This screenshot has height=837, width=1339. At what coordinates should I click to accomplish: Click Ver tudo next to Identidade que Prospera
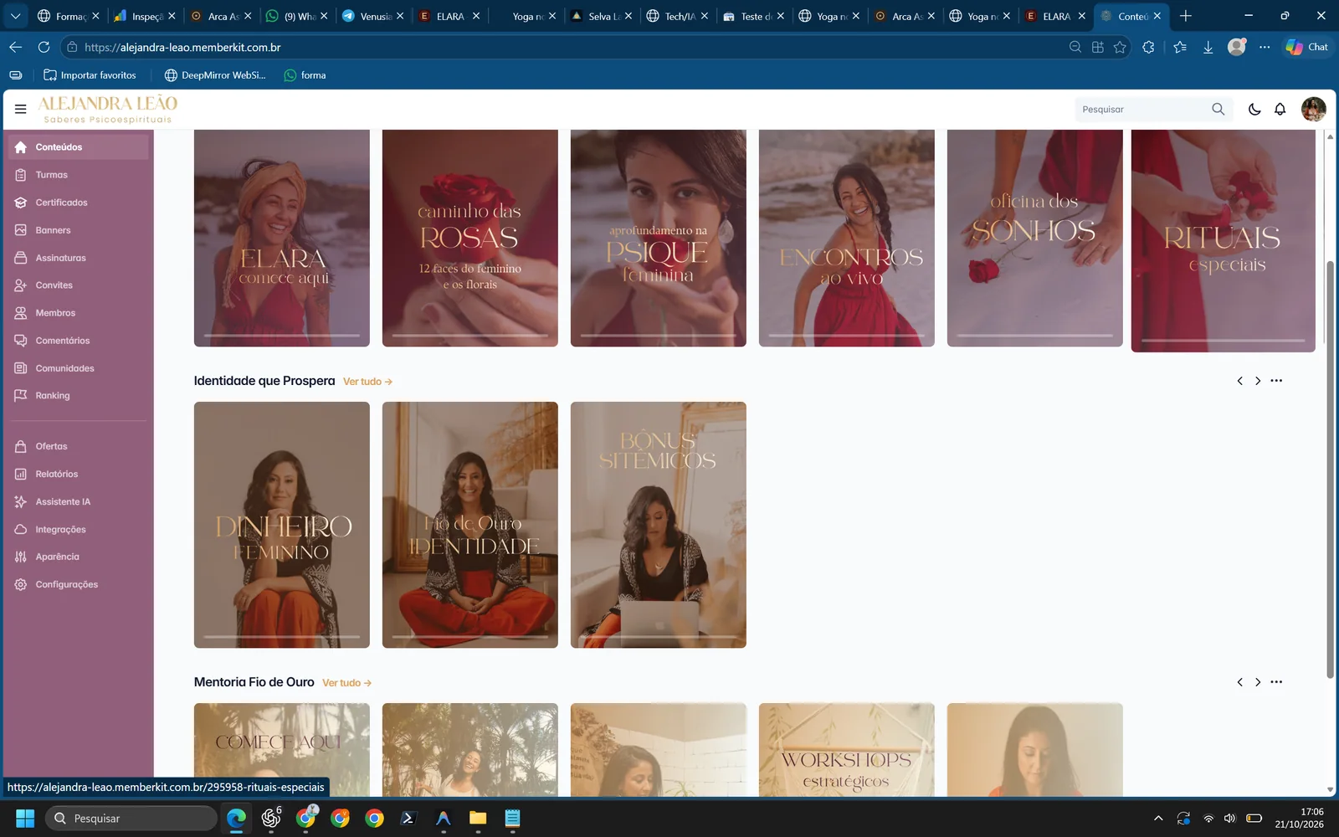367,382
